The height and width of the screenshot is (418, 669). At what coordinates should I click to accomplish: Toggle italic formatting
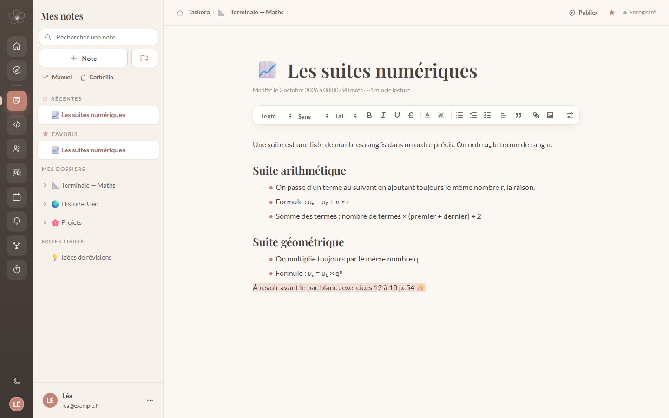point(383,115)
